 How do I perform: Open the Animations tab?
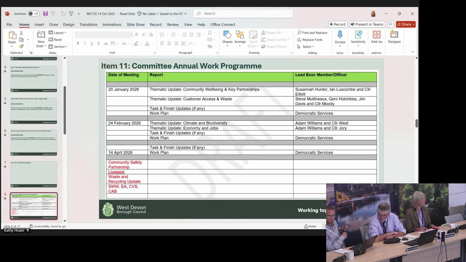click(x=112, y=24)
